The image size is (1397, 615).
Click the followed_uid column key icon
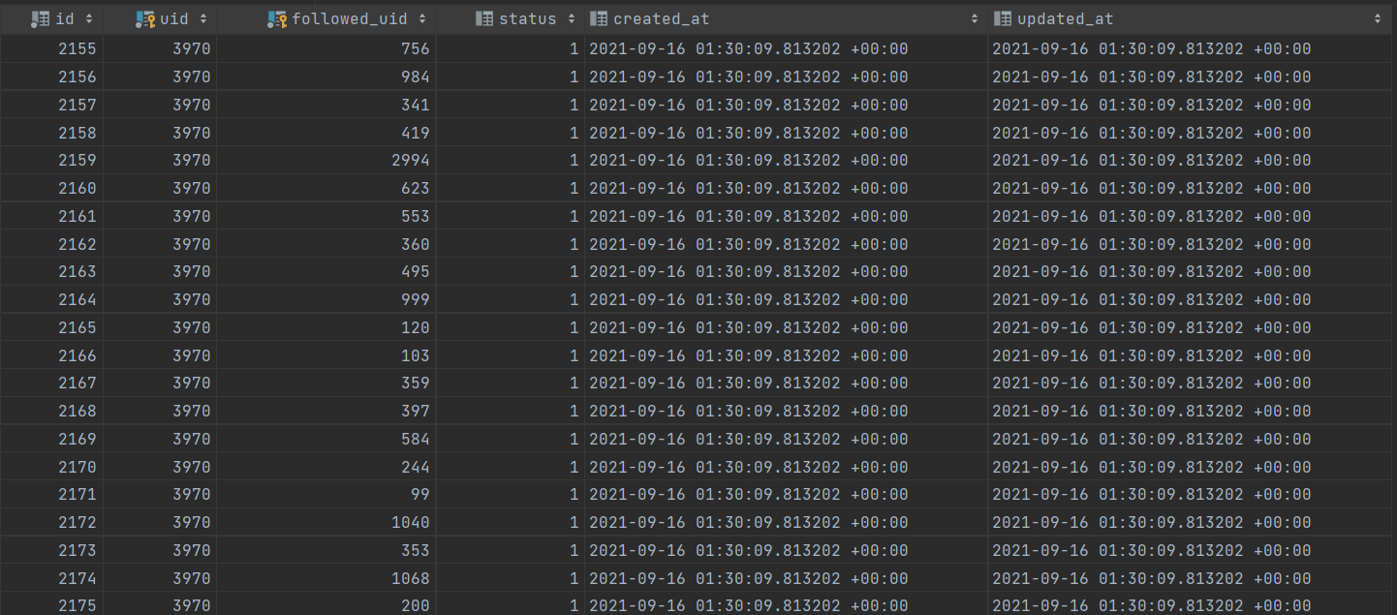coord(277,18)
